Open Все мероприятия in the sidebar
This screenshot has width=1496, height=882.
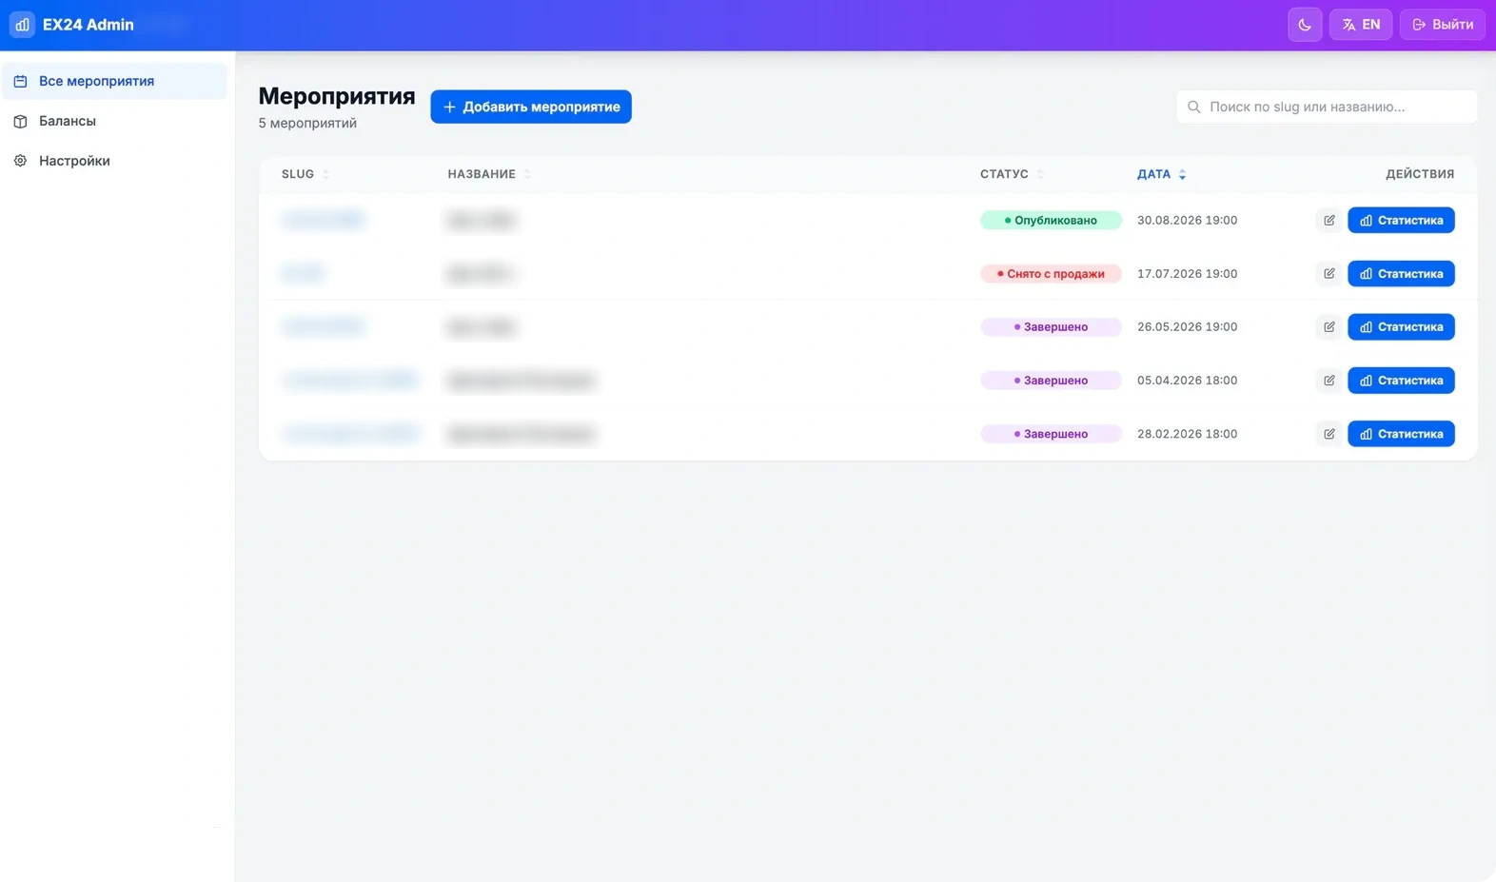(x=114, y=81)
